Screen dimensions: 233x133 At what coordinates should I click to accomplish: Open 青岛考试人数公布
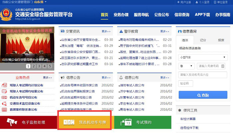click(x=132, y=109)
